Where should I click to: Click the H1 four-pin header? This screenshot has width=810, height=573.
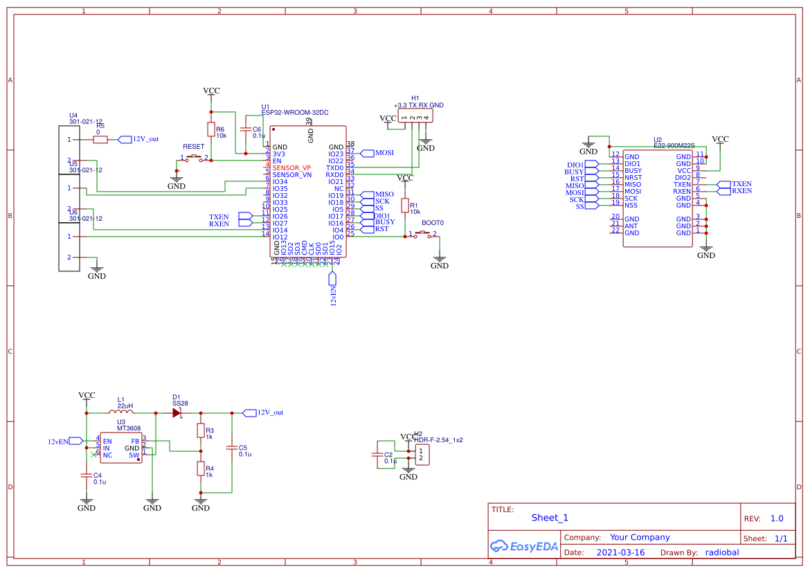(415, 118)
